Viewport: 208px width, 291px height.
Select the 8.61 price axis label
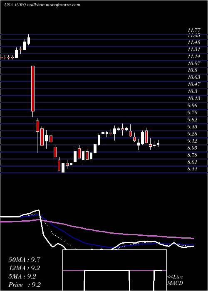tap(193, 162)
